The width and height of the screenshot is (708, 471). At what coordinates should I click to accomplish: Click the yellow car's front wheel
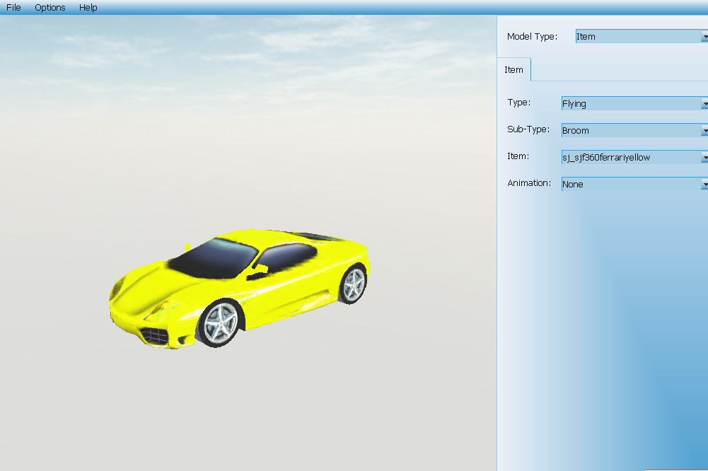[219, 322]
